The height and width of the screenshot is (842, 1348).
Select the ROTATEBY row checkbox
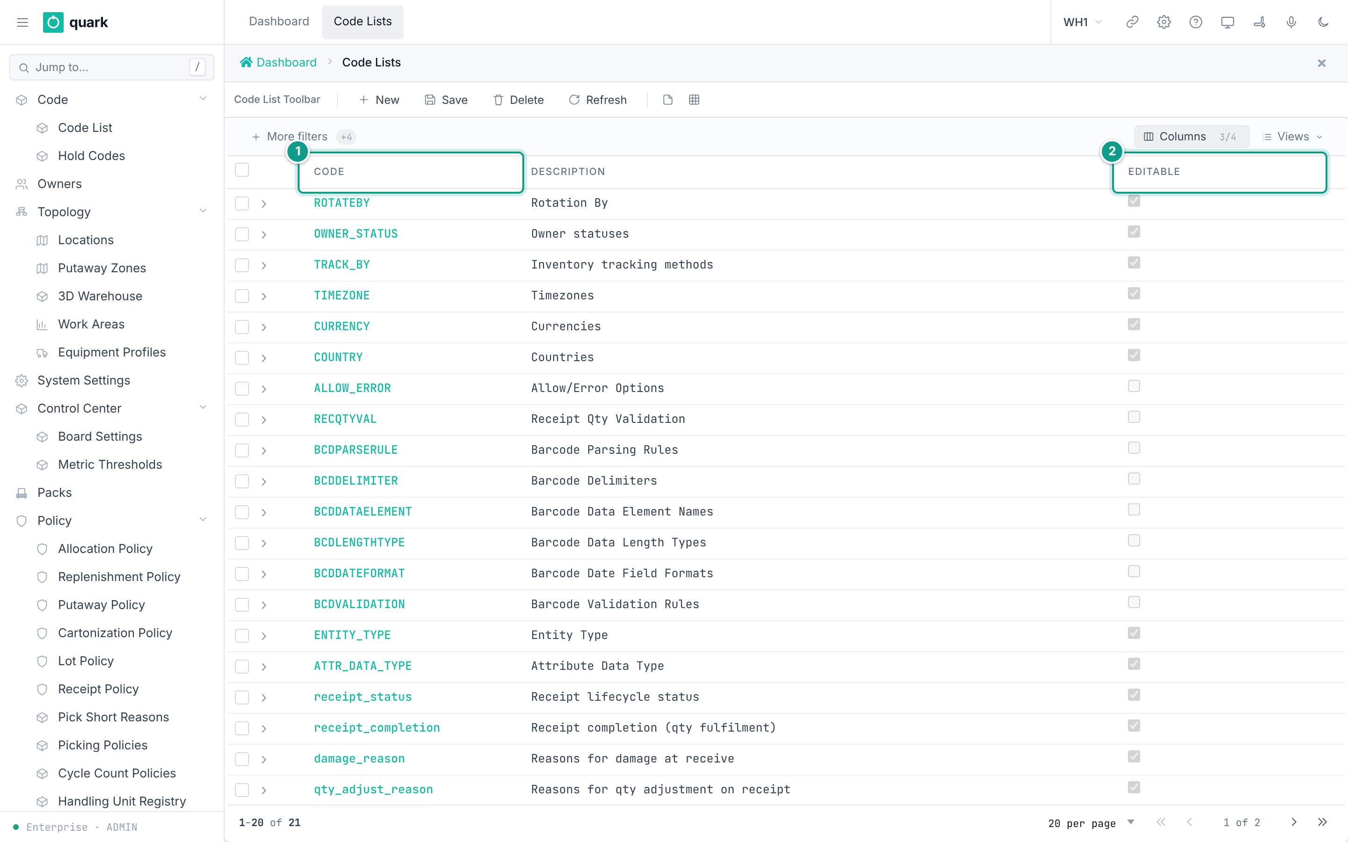click(x=242, y=203)
